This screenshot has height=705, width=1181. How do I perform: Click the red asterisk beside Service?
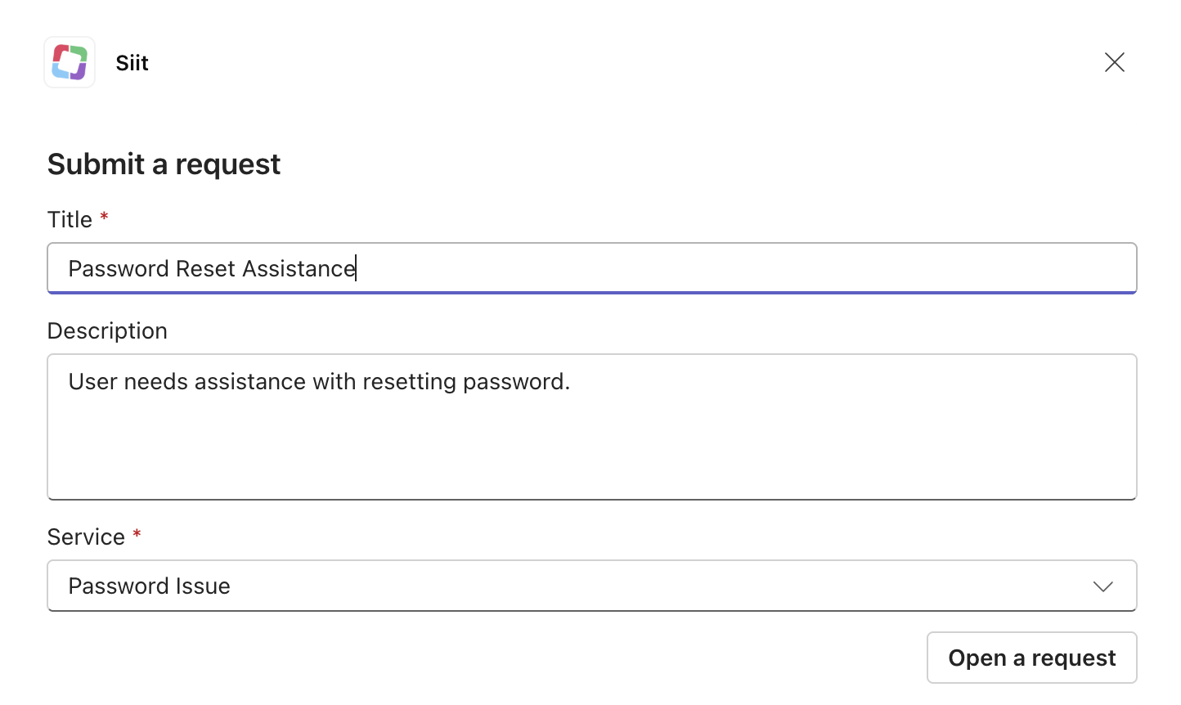coord(137,534)
